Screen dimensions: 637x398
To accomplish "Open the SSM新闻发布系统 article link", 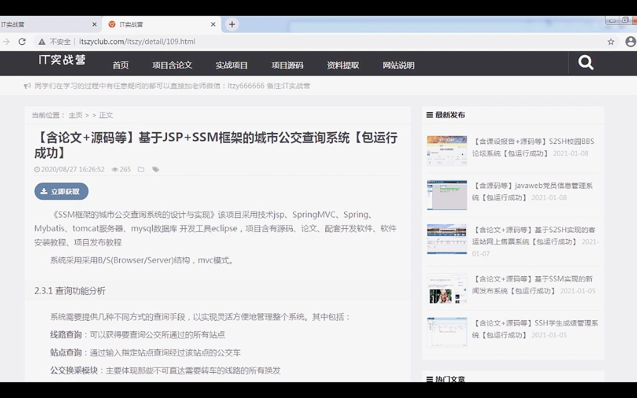I will pyautogui.click(x=533, y=285).
